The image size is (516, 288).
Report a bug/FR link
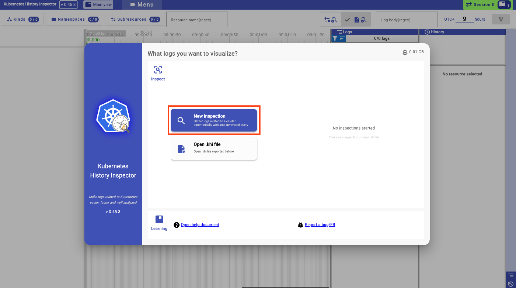320,224
